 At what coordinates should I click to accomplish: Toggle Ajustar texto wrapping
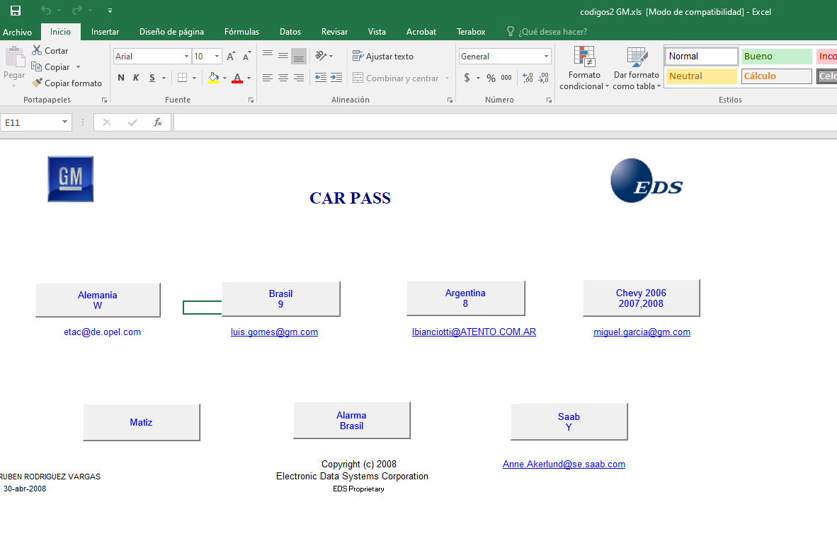coord(383,57)
